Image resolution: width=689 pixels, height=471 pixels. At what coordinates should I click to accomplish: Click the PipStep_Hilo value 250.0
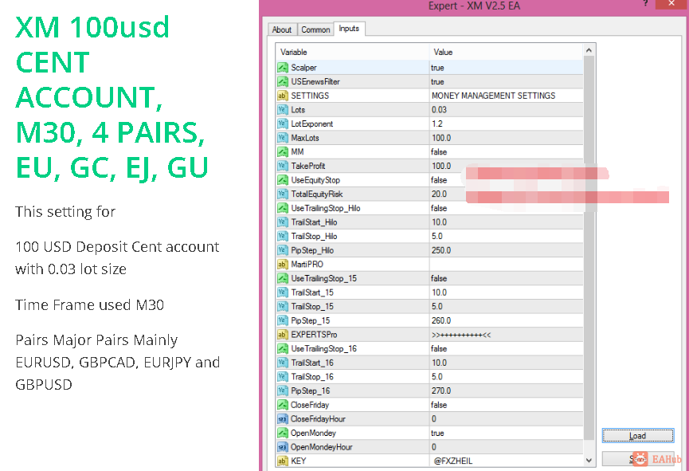coord(441,251)
